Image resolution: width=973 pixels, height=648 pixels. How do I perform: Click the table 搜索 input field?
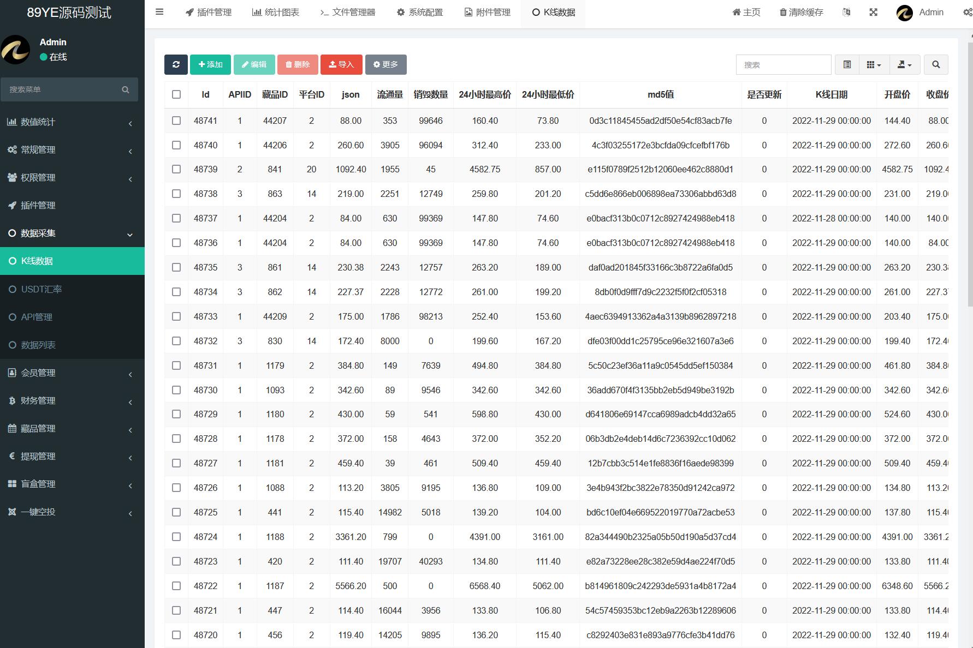pyautogui.click(x=783, y=64)
